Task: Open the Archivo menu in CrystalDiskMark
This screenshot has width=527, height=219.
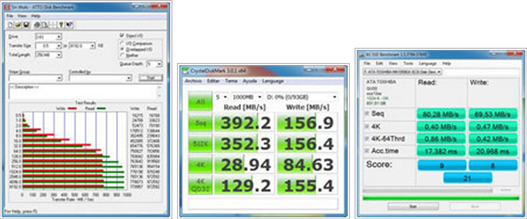Action: coord(193,81)
